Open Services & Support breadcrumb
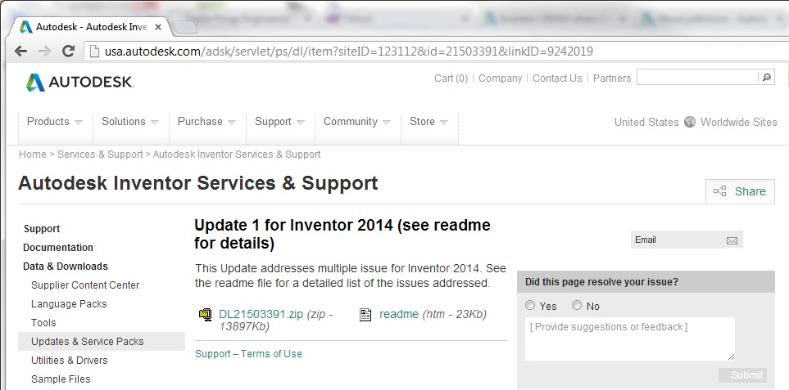The image size is (789, 390). tap(100, 154)
